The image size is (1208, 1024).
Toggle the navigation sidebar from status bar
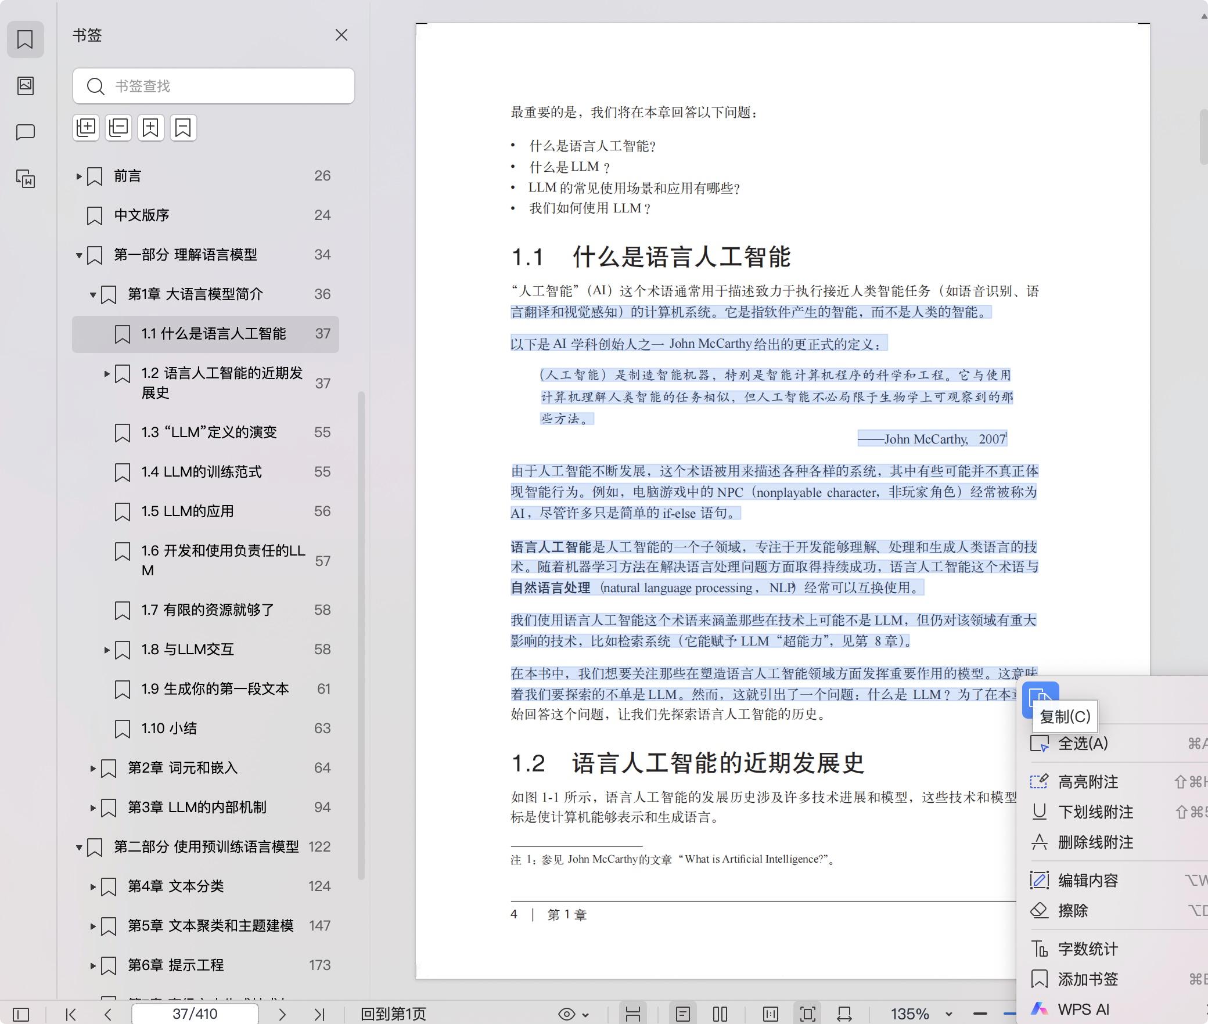tap(21, 1014)
